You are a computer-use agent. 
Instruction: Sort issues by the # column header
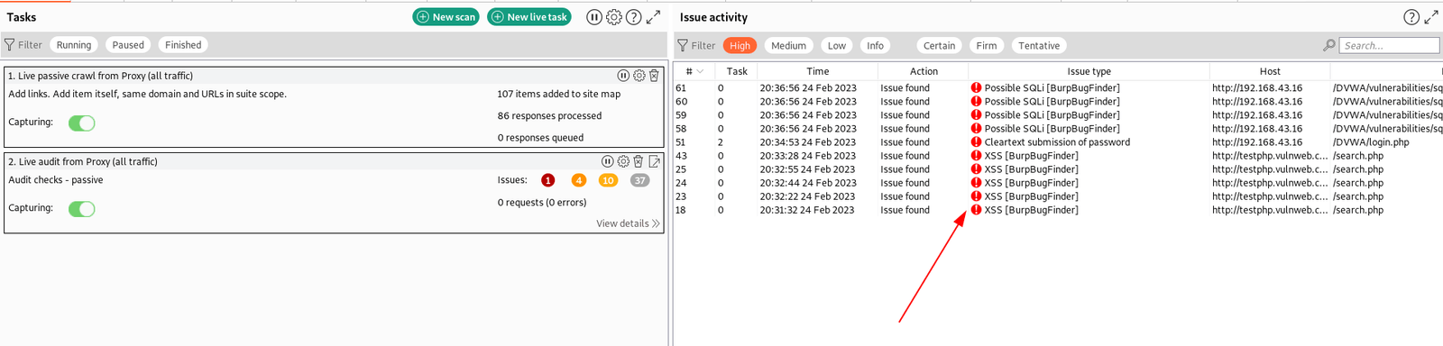(x=694, y=71)
